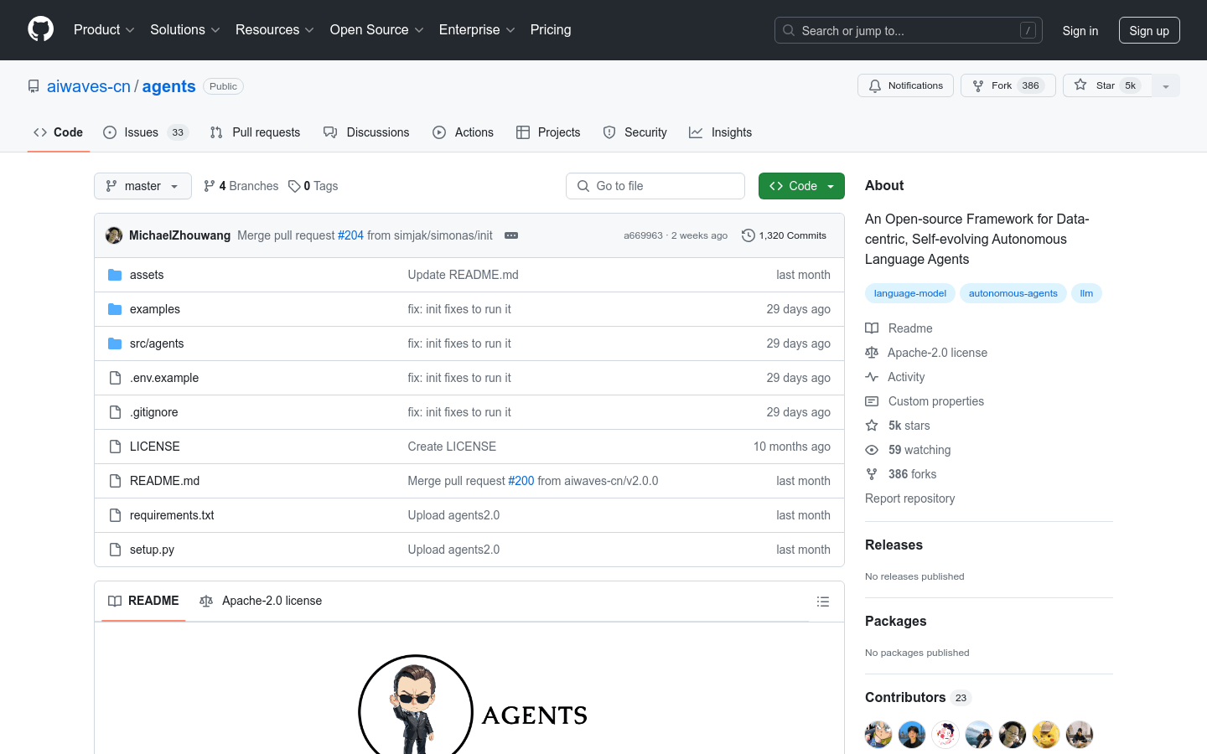Screen dimensions: 1207x754
Task: Click the tag icon beside 0 Tags
Action: (294, 186)
